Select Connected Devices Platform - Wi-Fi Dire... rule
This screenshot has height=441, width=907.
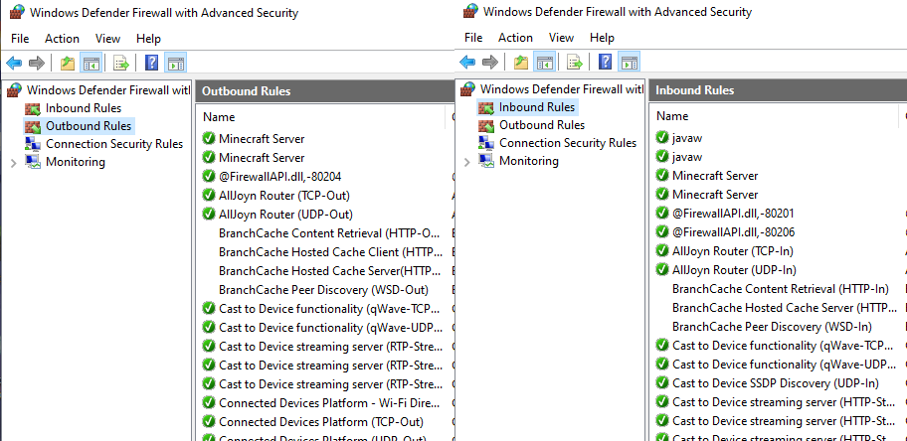tap(330, 403)
